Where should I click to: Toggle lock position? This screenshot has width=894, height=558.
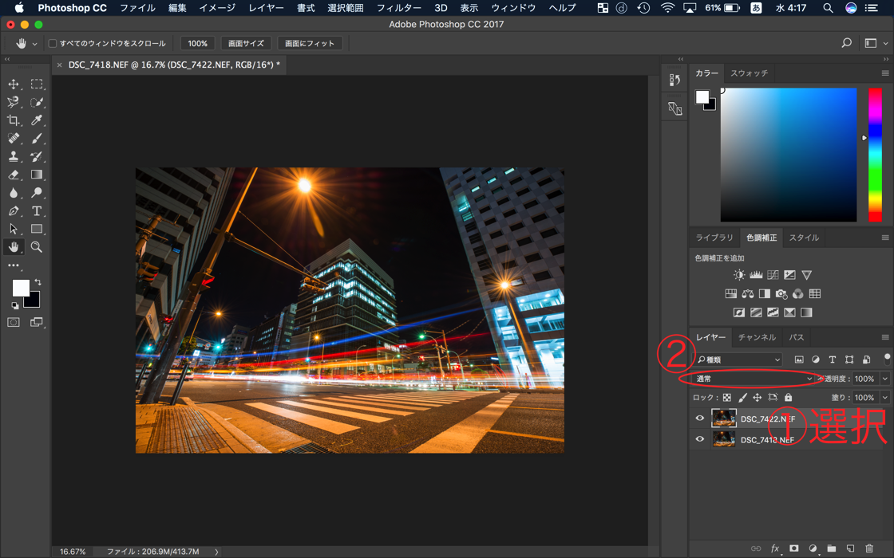(758, 398)
